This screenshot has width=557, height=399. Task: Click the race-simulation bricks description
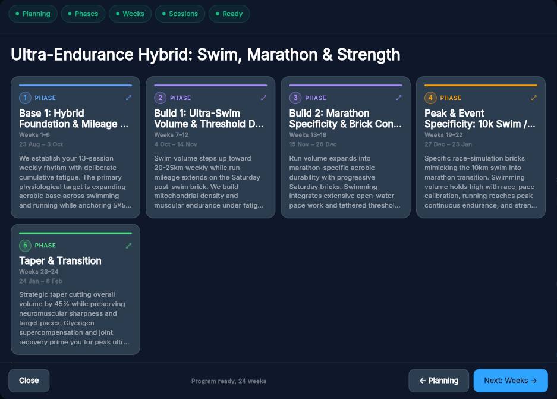(481, 182)
